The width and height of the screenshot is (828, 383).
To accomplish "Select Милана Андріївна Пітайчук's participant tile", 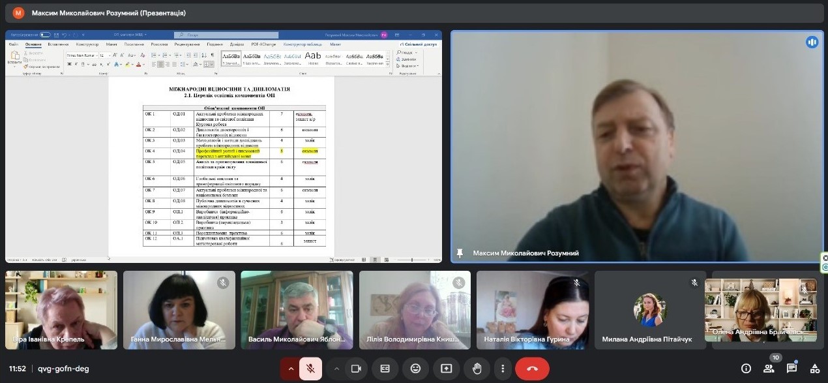I will click(x=650, y=310).
